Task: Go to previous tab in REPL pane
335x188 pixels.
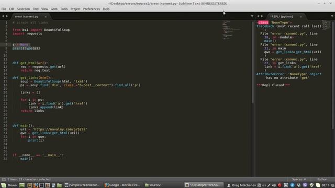Action: [258, 16]
